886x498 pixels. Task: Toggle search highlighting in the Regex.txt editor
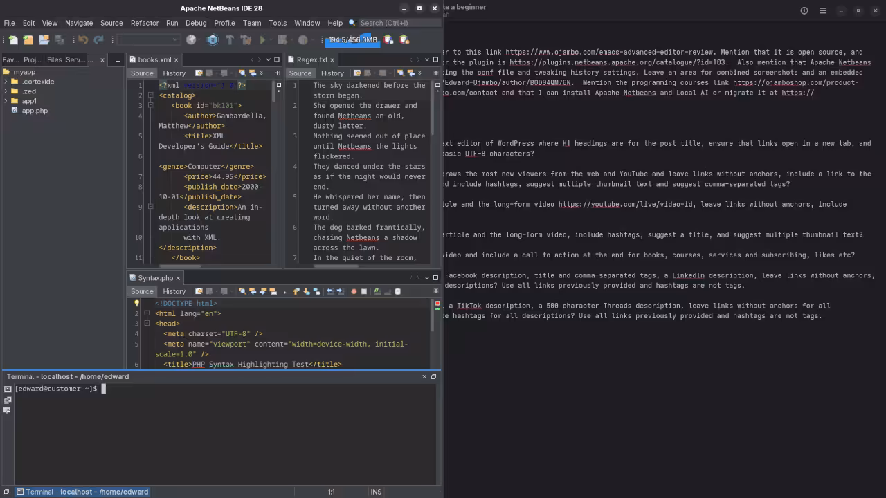coord(401,73)
